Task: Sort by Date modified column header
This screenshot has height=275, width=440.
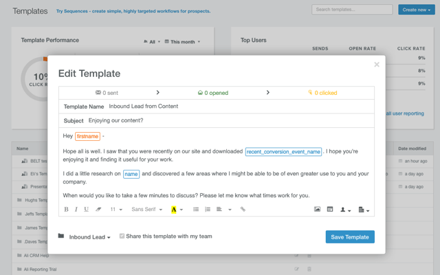Action: click(x=412, y=148)
